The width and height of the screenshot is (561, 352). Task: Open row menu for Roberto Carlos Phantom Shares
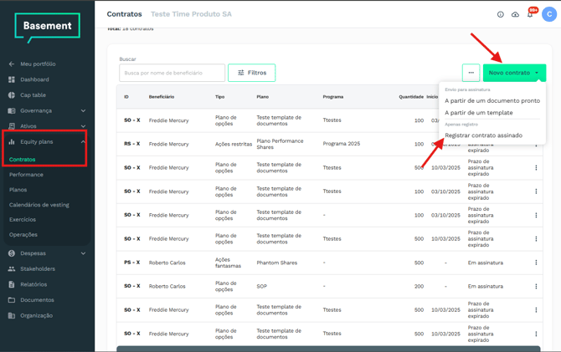coord(536,263)
